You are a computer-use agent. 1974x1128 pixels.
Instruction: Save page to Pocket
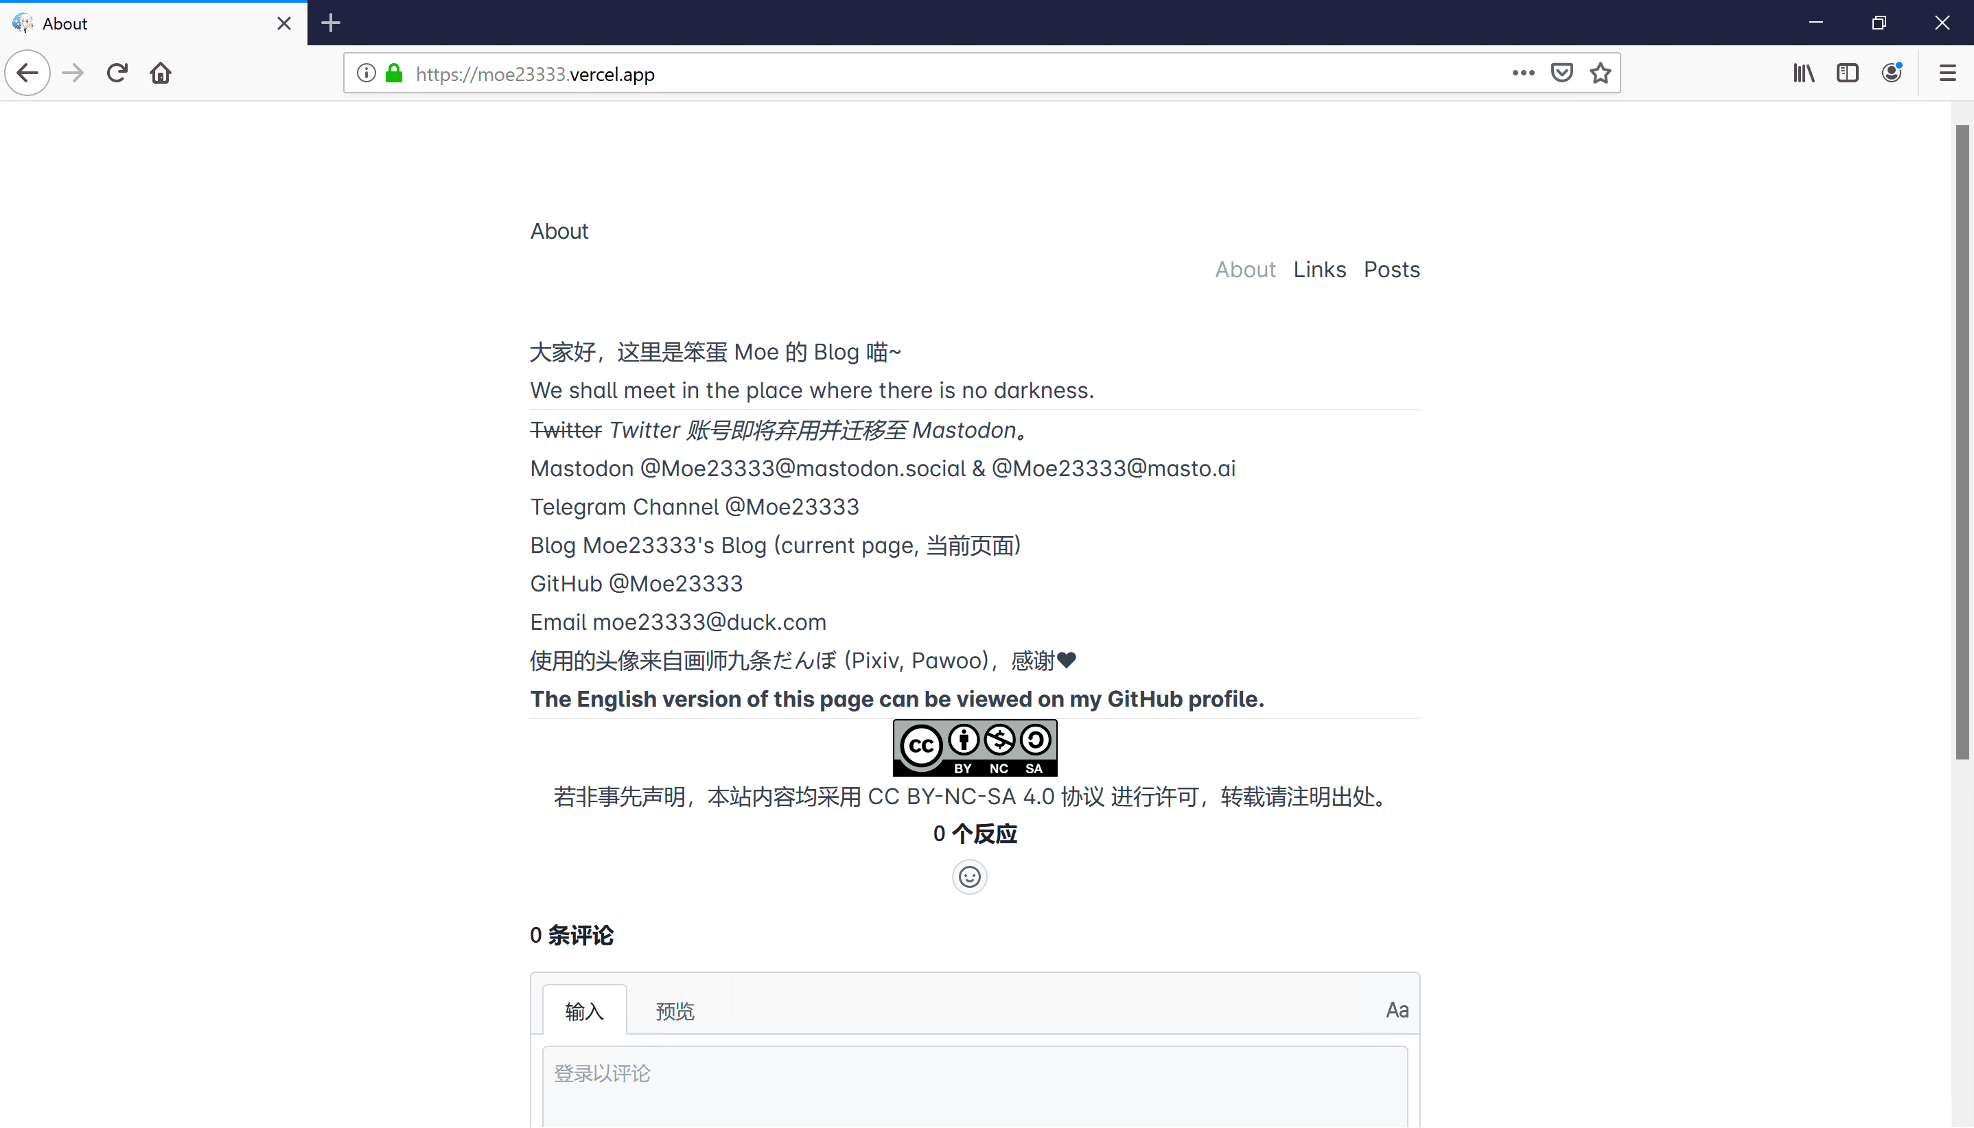coord(1561,72)
